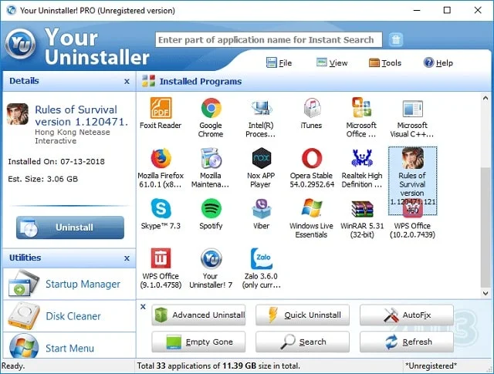Select the Mozilla Firefox 61.0.1 icon
Image resolution: width=494 pixels, height=374 pixels.
(161, 158)
